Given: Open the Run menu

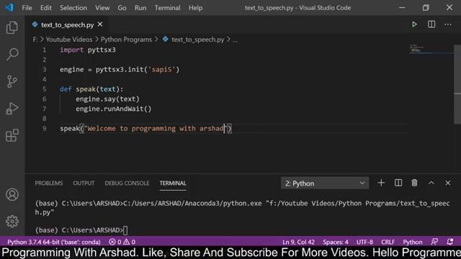Looking at the screenshot, I should [x=140, y=8].
